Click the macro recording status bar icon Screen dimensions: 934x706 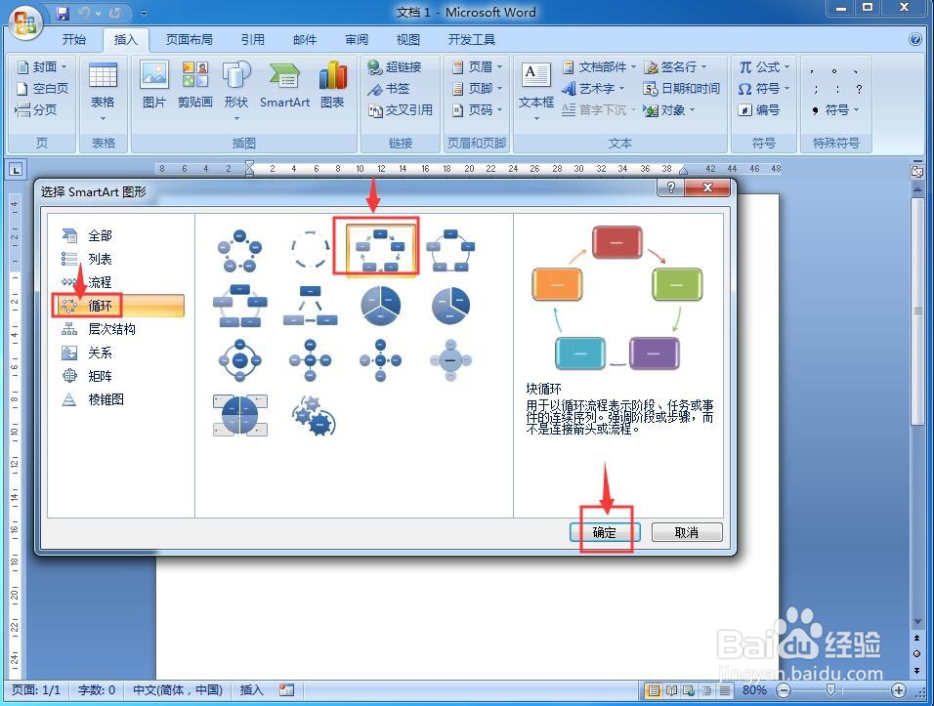(x=286, y=690)
